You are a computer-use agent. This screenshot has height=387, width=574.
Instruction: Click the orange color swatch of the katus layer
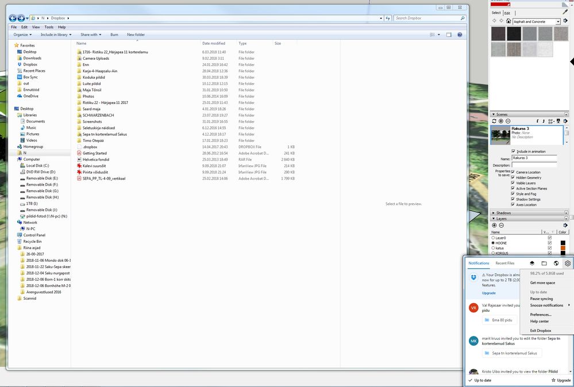point(564,249)
